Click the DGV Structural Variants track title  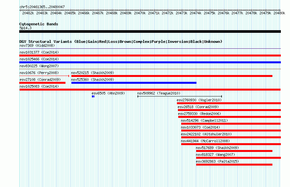(x=121, y=42)
